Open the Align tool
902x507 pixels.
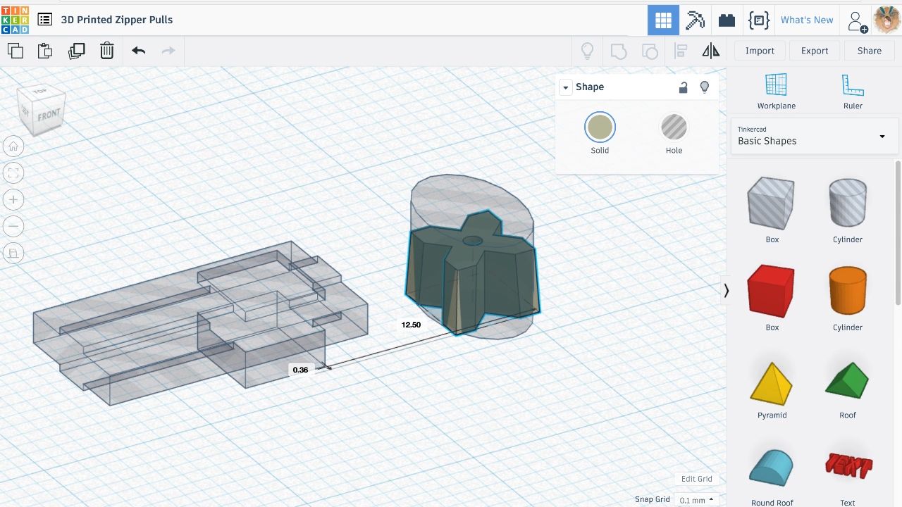[680, 50]
